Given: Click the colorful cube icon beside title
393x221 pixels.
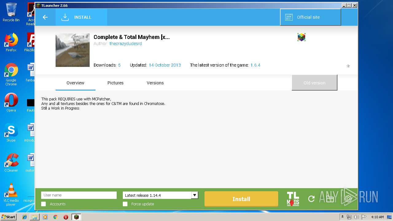Looking at the screenshot, I should [302, 37].
